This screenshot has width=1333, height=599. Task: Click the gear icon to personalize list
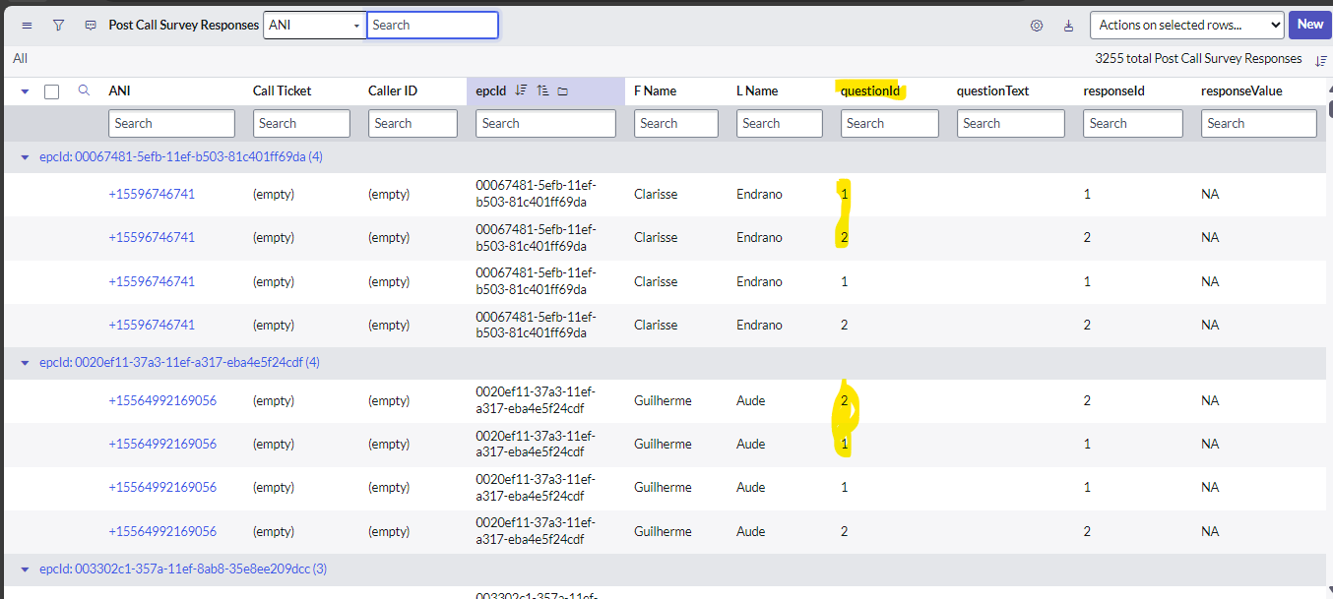coord(1037,26)
